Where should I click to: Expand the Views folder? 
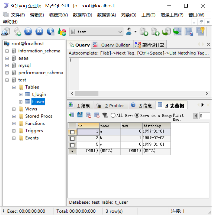(14, 109)
